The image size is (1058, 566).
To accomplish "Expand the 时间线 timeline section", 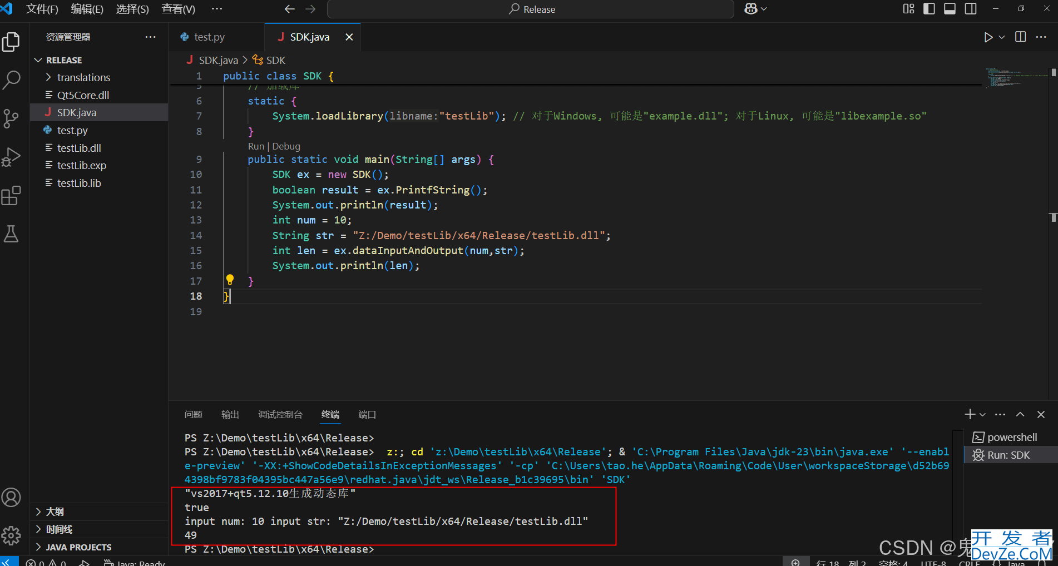I will click(x=59, y=529).
